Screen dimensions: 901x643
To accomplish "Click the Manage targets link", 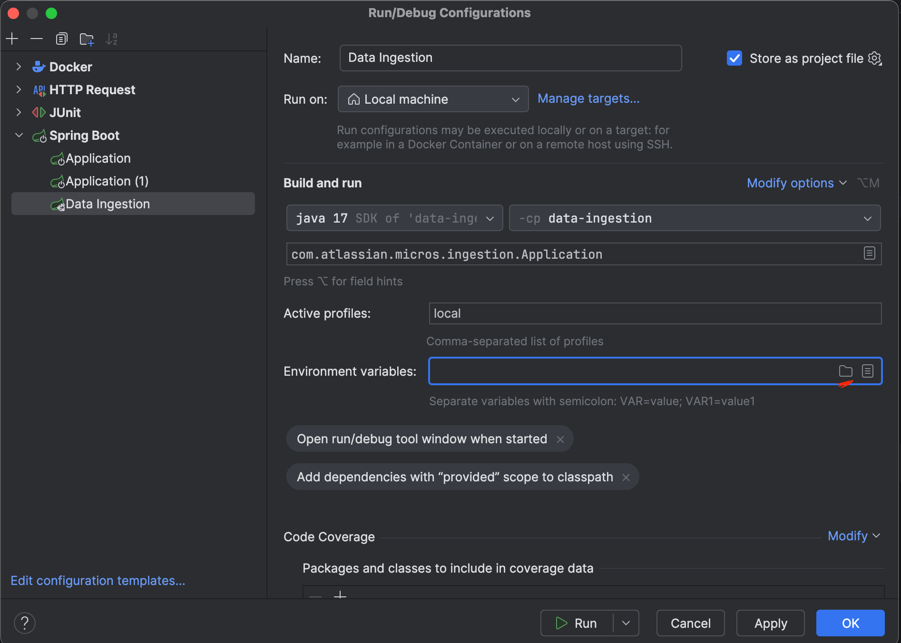I will click(588, 98).
